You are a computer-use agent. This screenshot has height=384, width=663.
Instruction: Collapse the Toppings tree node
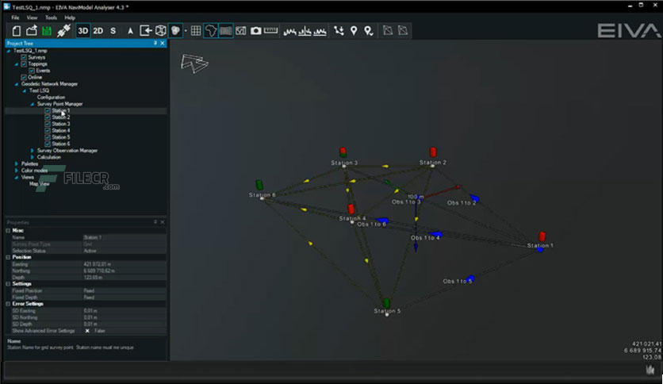[17, 64]
